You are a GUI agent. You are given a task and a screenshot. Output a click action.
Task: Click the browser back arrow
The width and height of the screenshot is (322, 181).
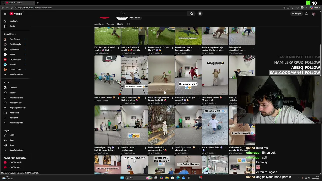pyautogui.click(x=2, y=8)
